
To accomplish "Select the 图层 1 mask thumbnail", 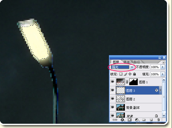I will pyautogui.click(x=133, y=82).
